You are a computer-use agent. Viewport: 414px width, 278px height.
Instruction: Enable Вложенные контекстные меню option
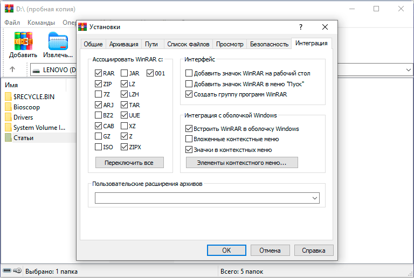(x=189, y=139)
